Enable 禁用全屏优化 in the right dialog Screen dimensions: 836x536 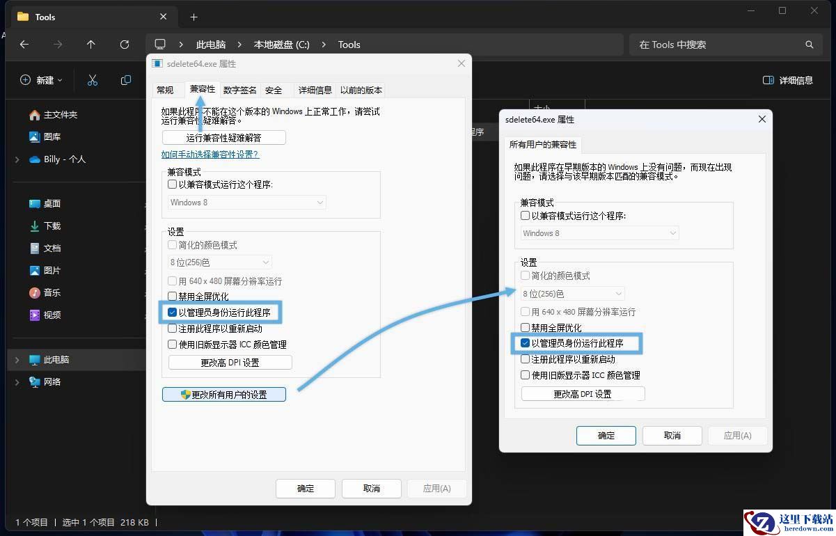[x=526, y=327]
